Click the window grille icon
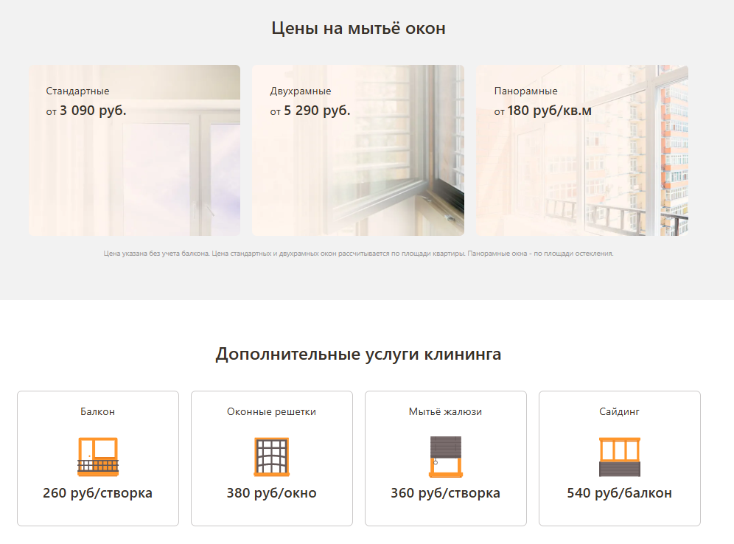Viewport: 734px width, 544px height. (271, 457)
